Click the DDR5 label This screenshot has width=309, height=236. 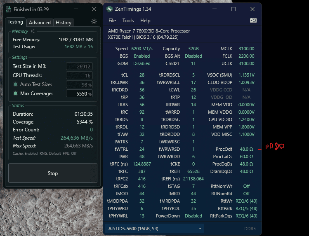coord(250,229)
